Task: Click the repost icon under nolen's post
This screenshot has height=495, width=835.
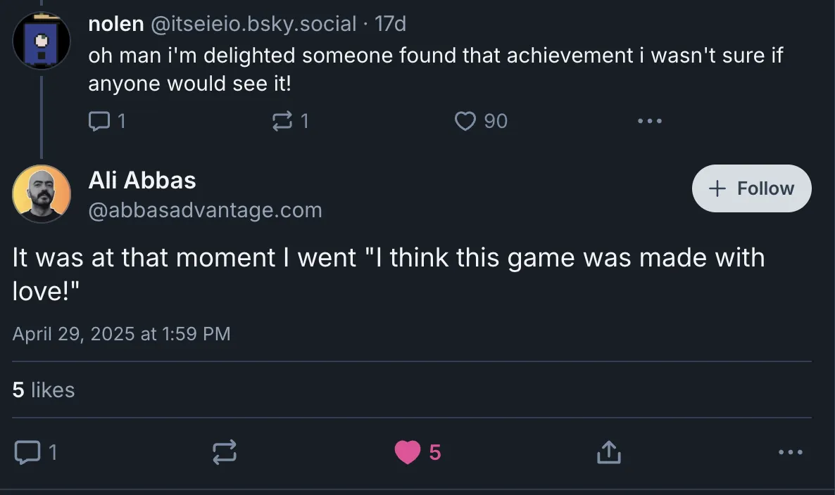Action: click(283, 120)
